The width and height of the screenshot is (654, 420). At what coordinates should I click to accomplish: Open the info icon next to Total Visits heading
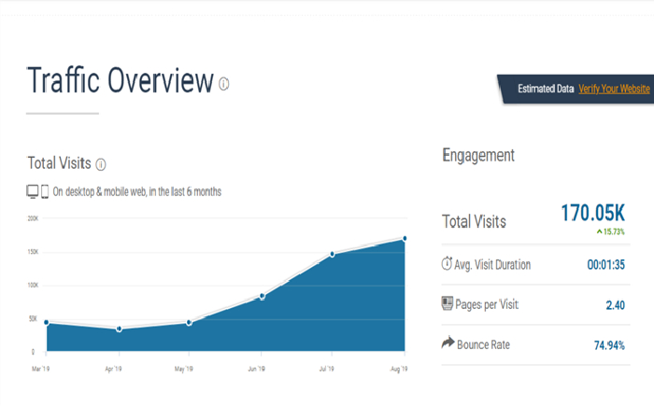(x=101, y=164)
